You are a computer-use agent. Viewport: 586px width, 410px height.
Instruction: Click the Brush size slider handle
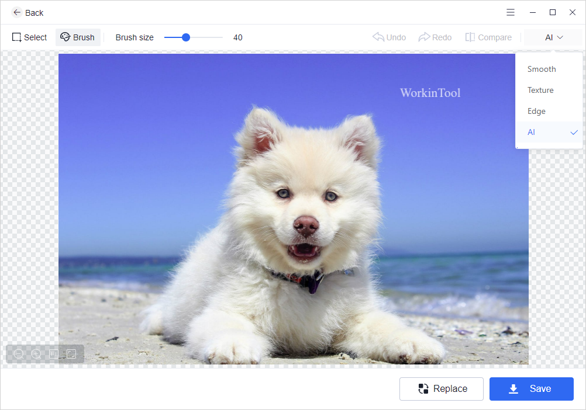pos(186,37)
